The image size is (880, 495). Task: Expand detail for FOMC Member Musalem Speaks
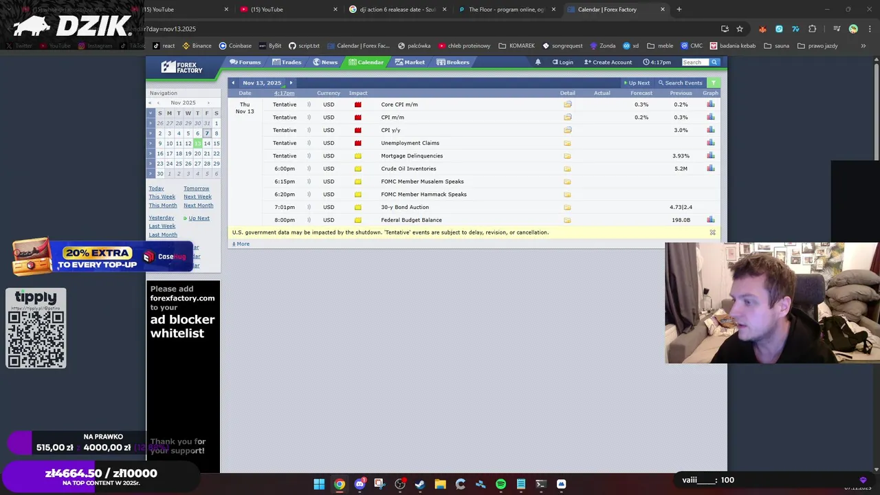567,181
